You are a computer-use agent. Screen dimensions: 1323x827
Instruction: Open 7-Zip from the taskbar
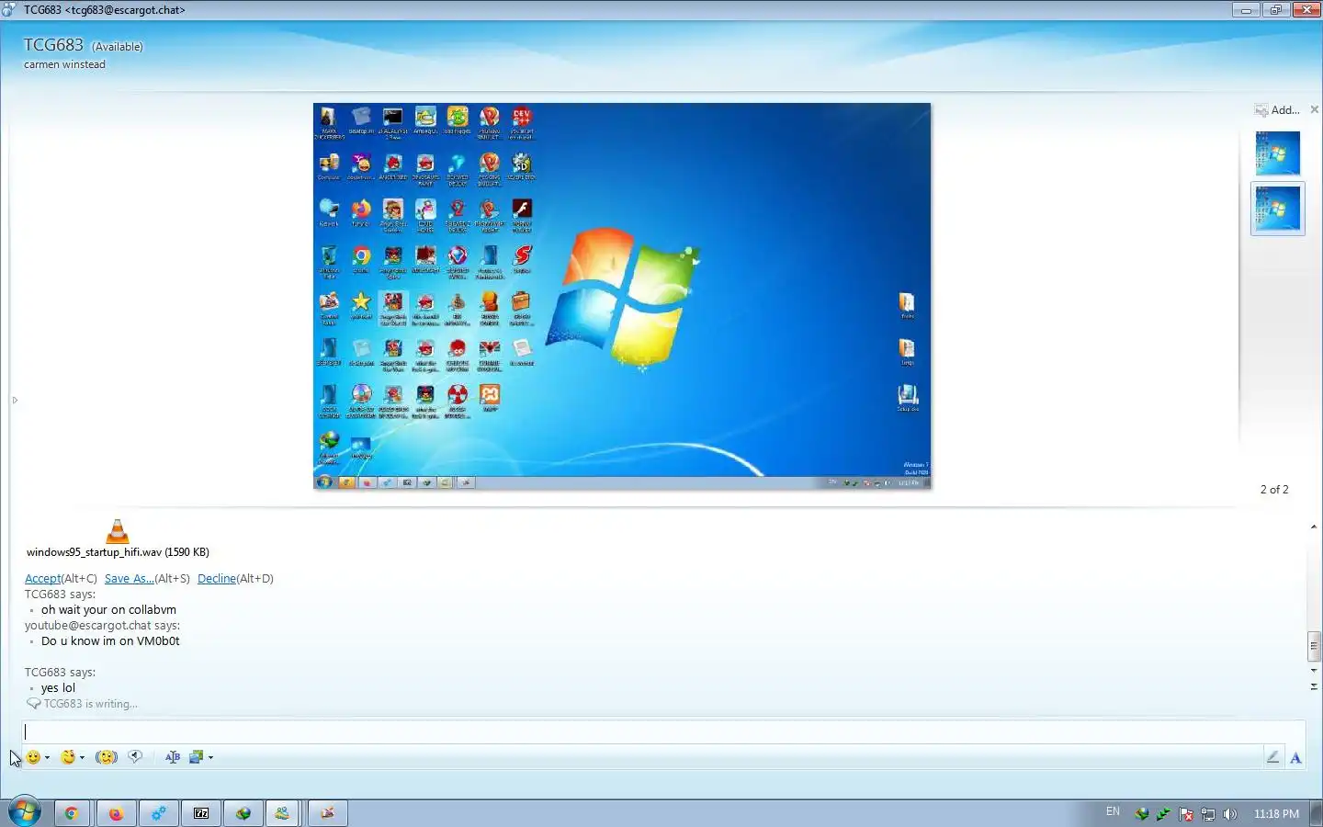(x=201, y=813)
